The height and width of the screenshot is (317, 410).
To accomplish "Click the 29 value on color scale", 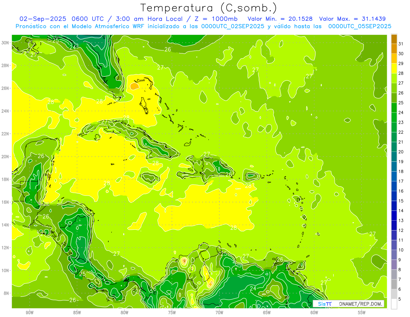I will (401, 64).
